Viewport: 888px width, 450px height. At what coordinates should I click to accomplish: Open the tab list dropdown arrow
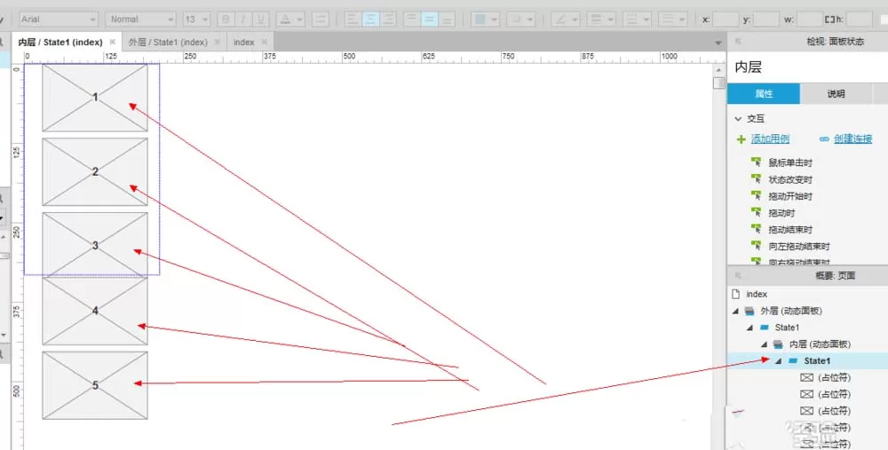pos(718,43)
